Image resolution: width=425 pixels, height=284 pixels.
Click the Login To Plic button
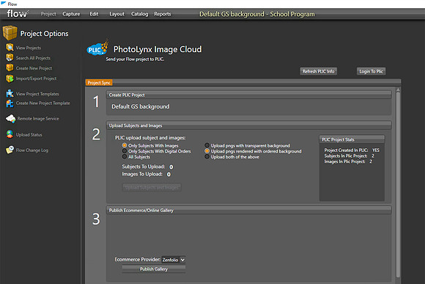point(371,71)
